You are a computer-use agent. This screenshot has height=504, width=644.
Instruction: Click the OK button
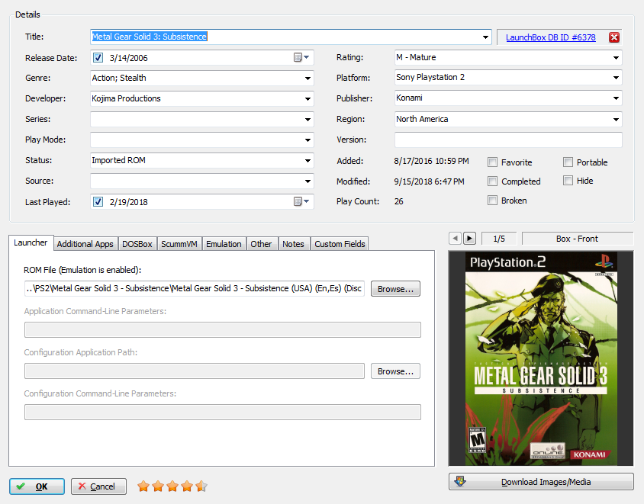(x=37, y=486)
